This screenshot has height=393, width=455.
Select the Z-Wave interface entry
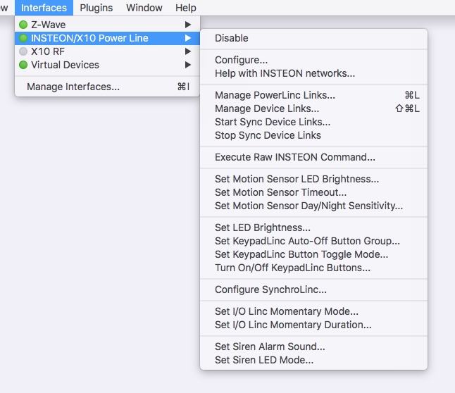[107, 25]
